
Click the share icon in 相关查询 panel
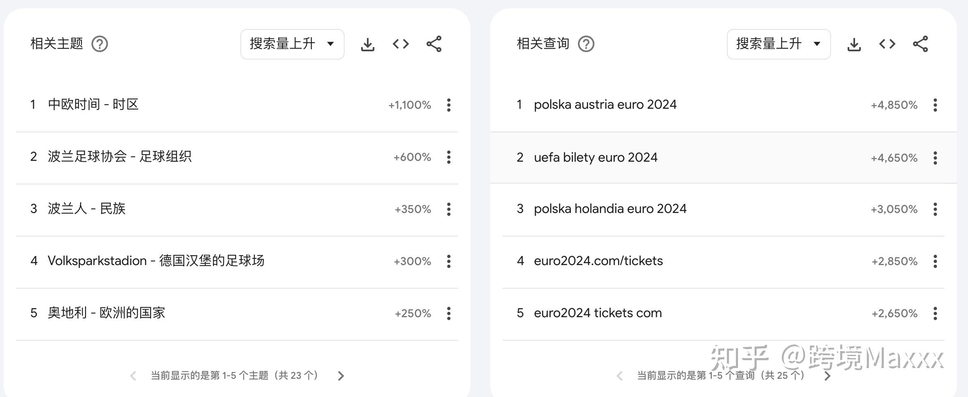click(x=920, y=44)
